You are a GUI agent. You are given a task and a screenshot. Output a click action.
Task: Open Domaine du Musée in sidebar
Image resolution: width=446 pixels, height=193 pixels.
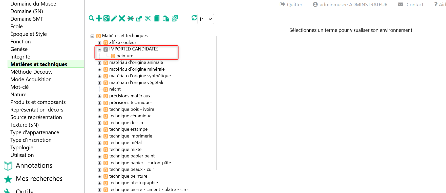(33, 4)
